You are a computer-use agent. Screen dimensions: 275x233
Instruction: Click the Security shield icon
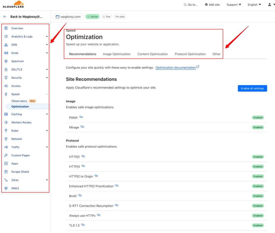(6, 77)
